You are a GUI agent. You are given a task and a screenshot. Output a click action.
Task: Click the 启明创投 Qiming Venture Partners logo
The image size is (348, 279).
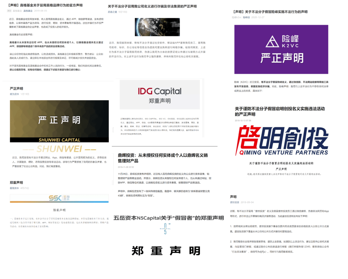[282, 140]
